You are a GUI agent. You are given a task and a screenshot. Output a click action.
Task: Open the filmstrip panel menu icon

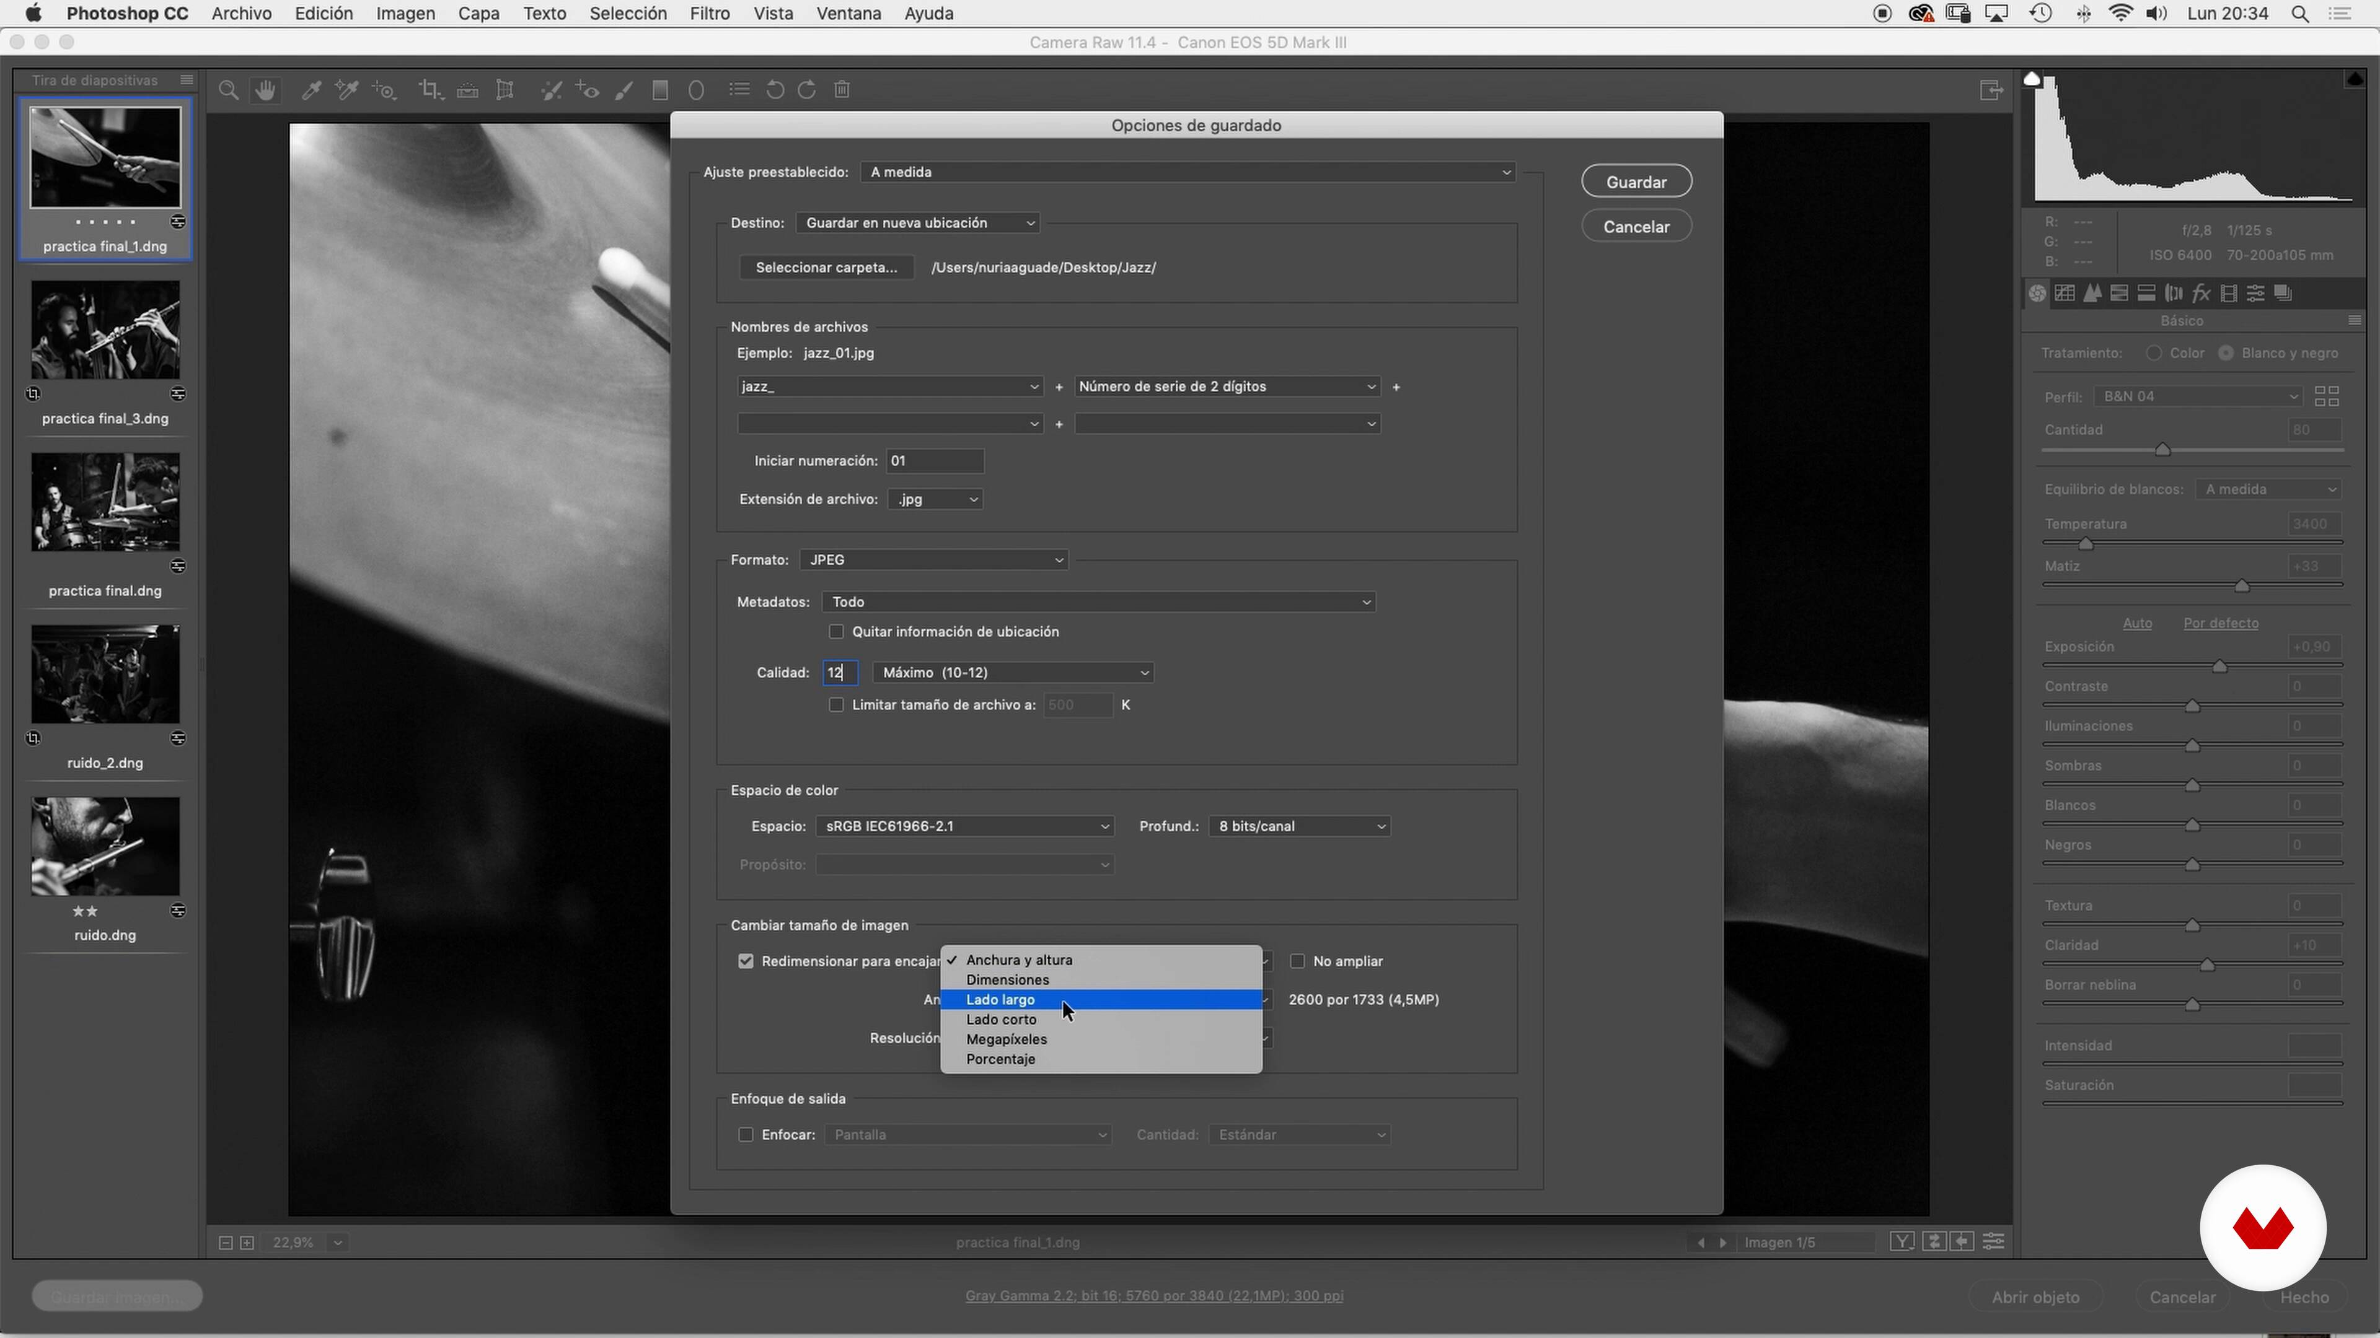point(187,81)
